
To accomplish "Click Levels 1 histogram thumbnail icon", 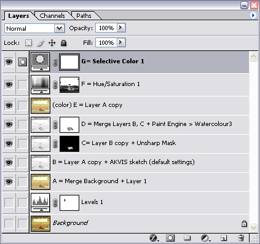I will coord(40,203).
